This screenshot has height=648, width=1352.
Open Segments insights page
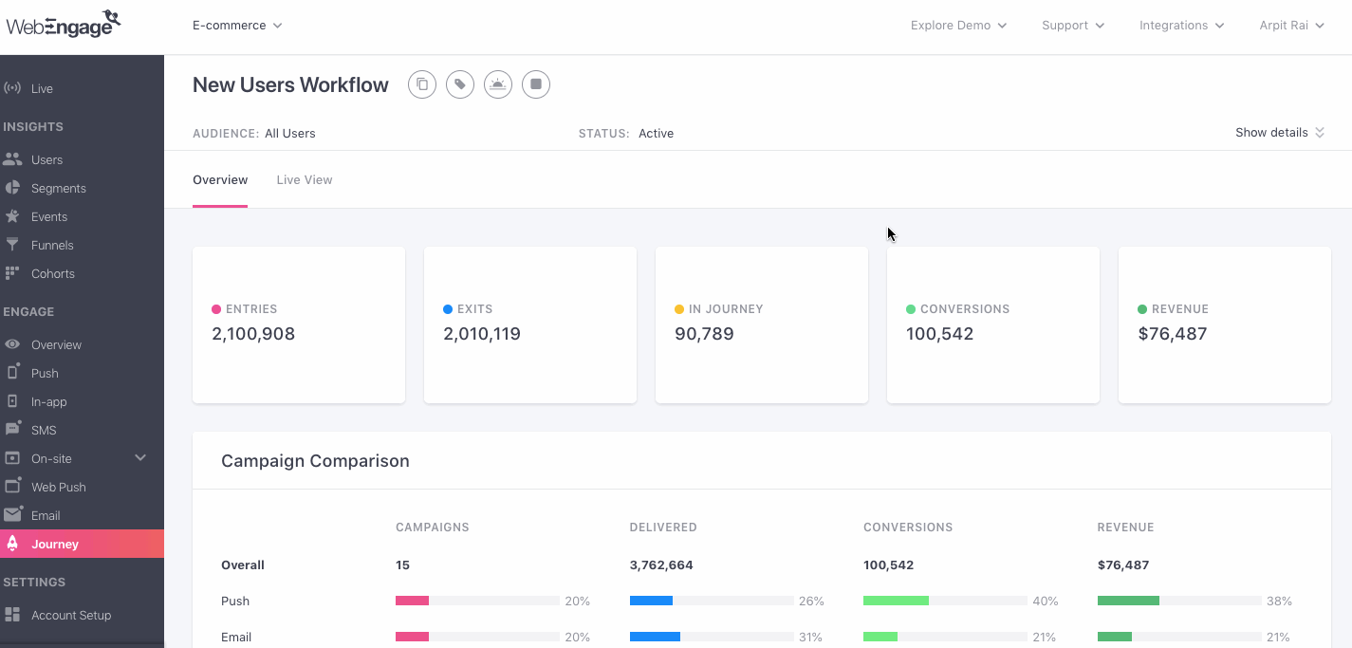pos(58,188)
